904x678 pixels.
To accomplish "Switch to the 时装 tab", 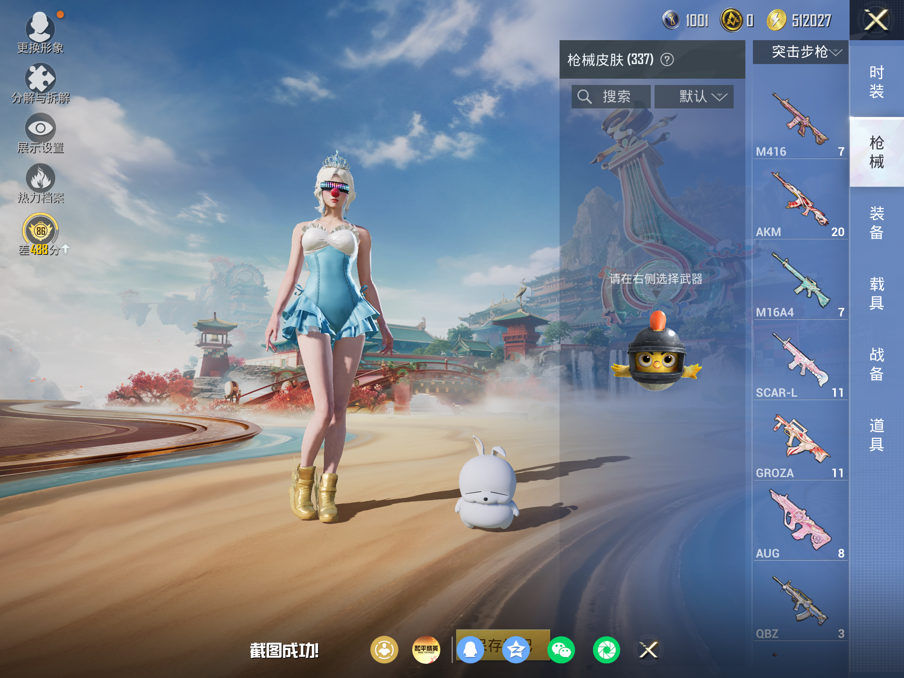I will (x=876, y=82).
